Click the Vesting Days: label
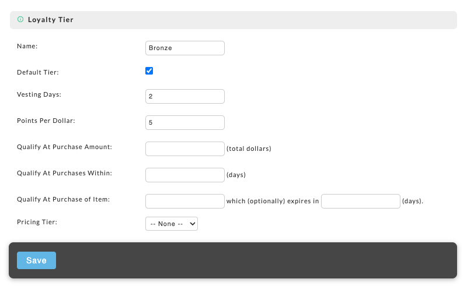Viewport: 474px width, 293px height. coord(39,94)
